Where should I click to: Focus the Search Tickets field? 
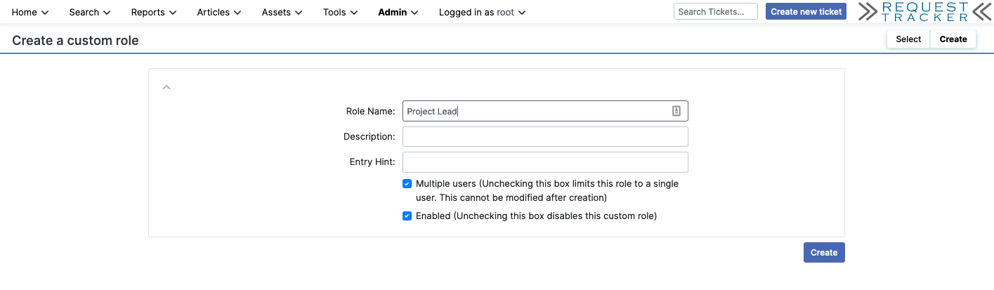[x=715, y=12]
